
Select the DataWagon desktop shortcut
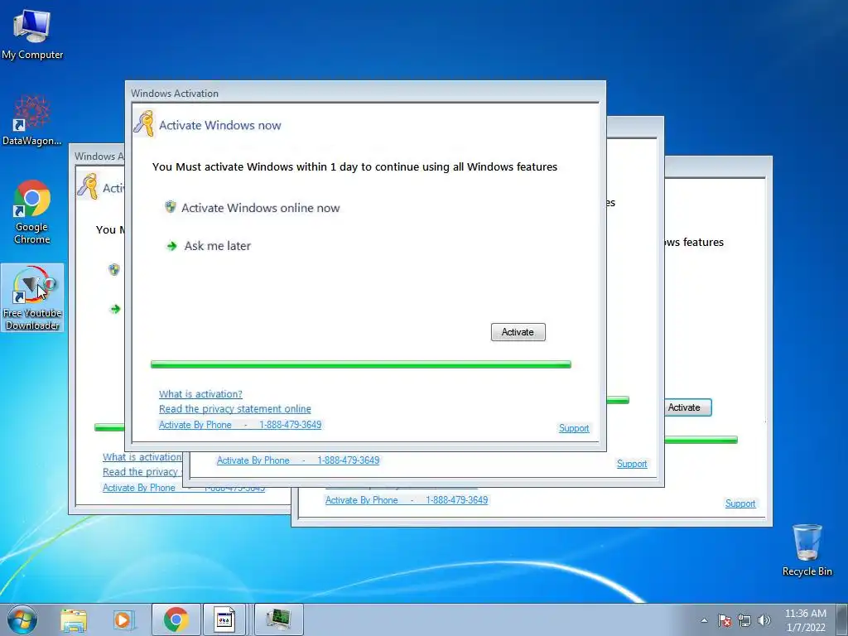click(x=32, y=121)
